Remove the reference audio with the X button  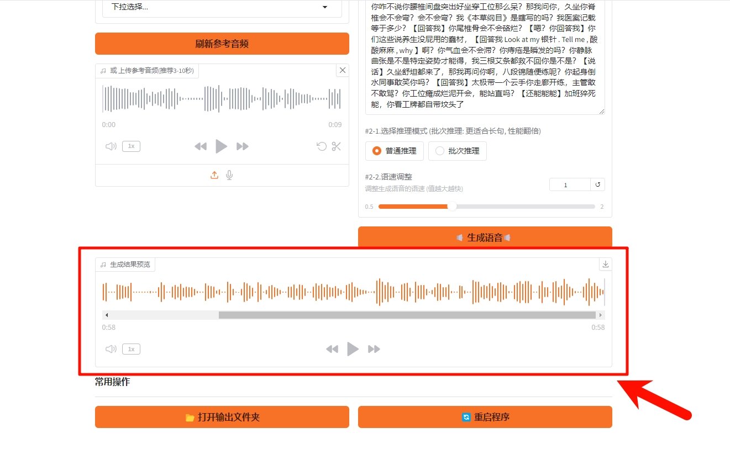342,70
